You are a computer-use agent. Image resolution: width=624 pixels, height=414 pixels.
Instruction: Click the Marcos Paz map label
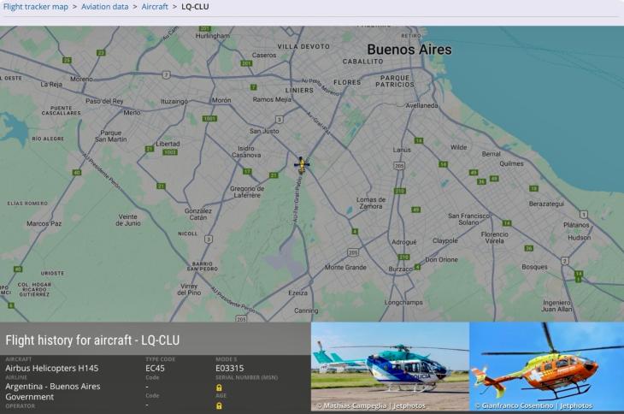pos(44,224)
